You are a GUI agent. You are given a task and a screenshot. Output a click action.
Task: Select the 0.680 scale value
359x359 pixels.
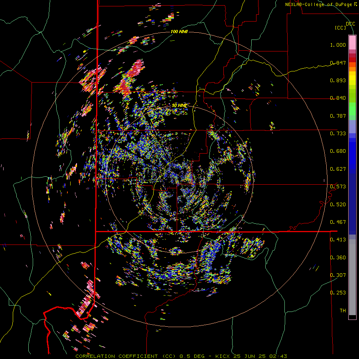[338, 151]
